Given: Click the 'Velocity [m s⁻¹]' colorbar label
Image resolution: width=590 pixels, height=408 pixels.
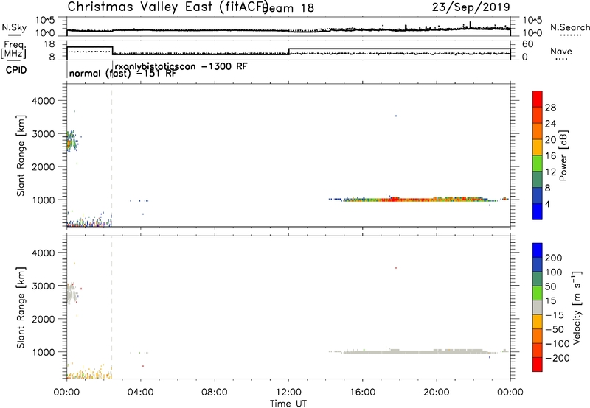Looking at the screenshot, I should [x=577, y=307].
